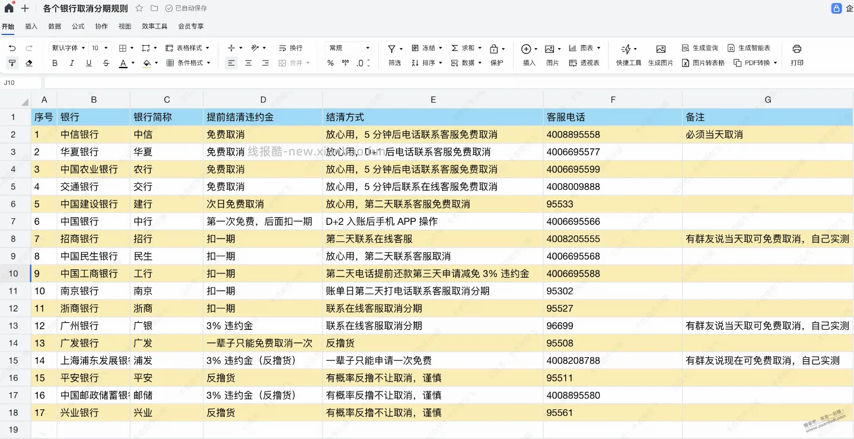Open the quick tools lightning icon
Screen dimensions: 854x439
pyautogui.click(x=626, y=49)
